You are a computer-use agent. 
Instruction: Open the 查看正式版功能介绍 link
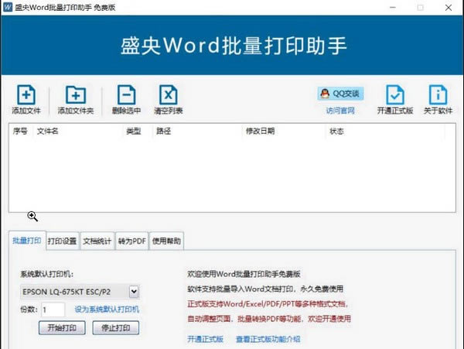pyautogui.click(x=268, y=339)
